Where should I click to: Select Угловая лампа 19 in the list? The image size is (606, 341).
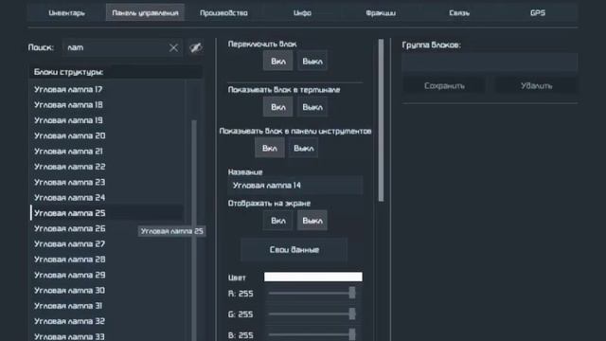click(107, 120)
